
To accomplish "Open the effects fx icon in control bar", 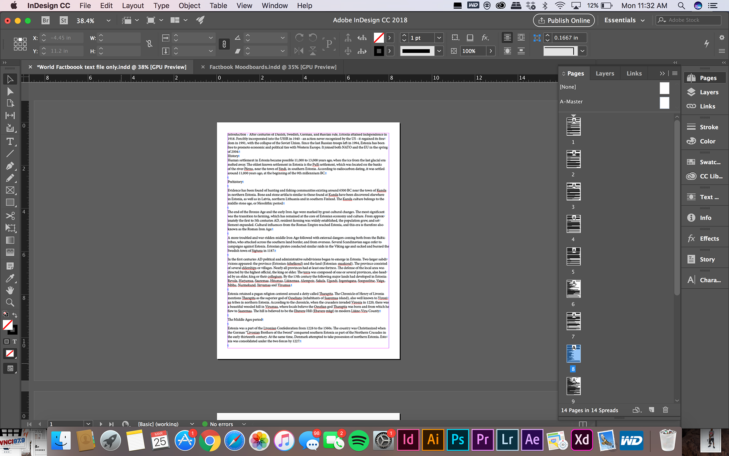I will 485,38.
